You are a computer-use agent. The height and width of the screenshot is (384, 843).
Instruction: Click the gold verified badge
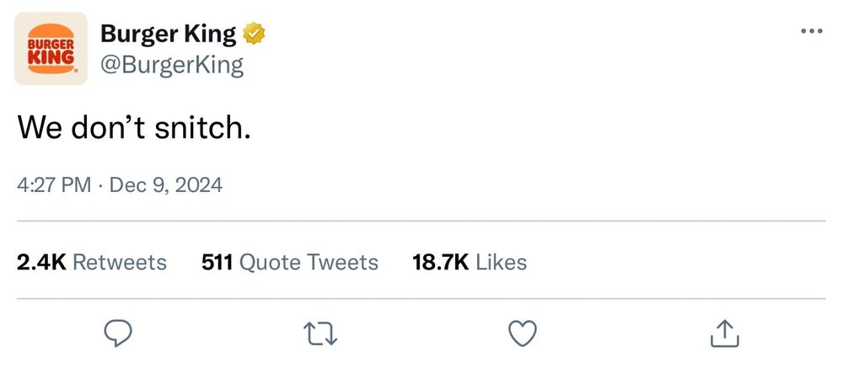(x=255, y=35)
